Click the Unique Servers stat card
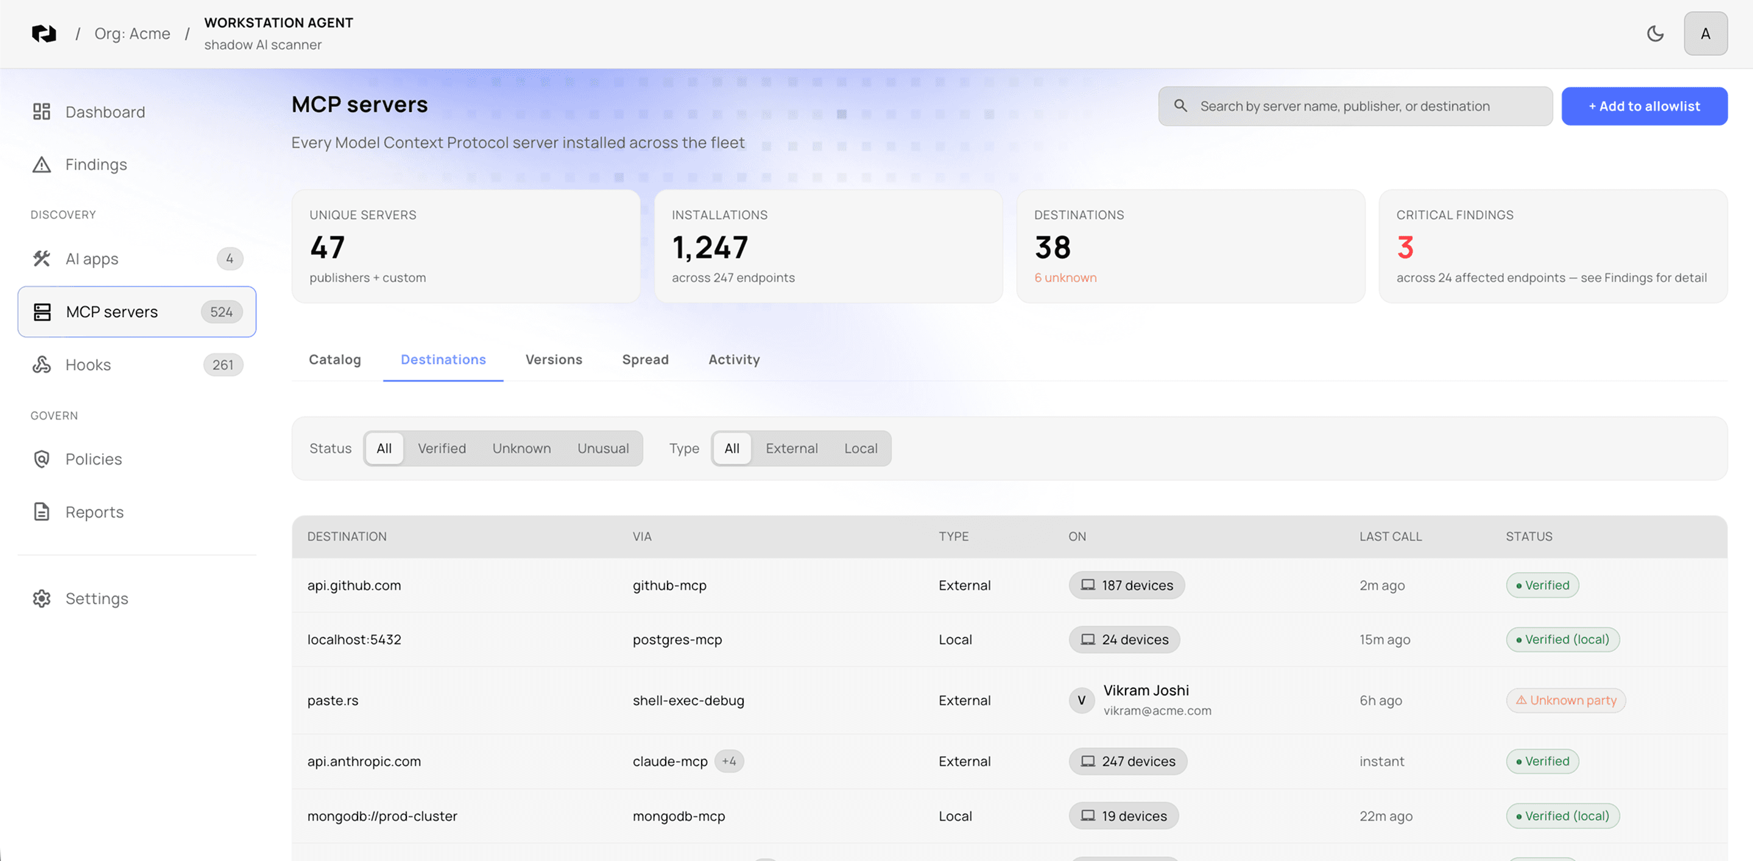The width and height of the screenshot is (1753, 861). [465, 246]
